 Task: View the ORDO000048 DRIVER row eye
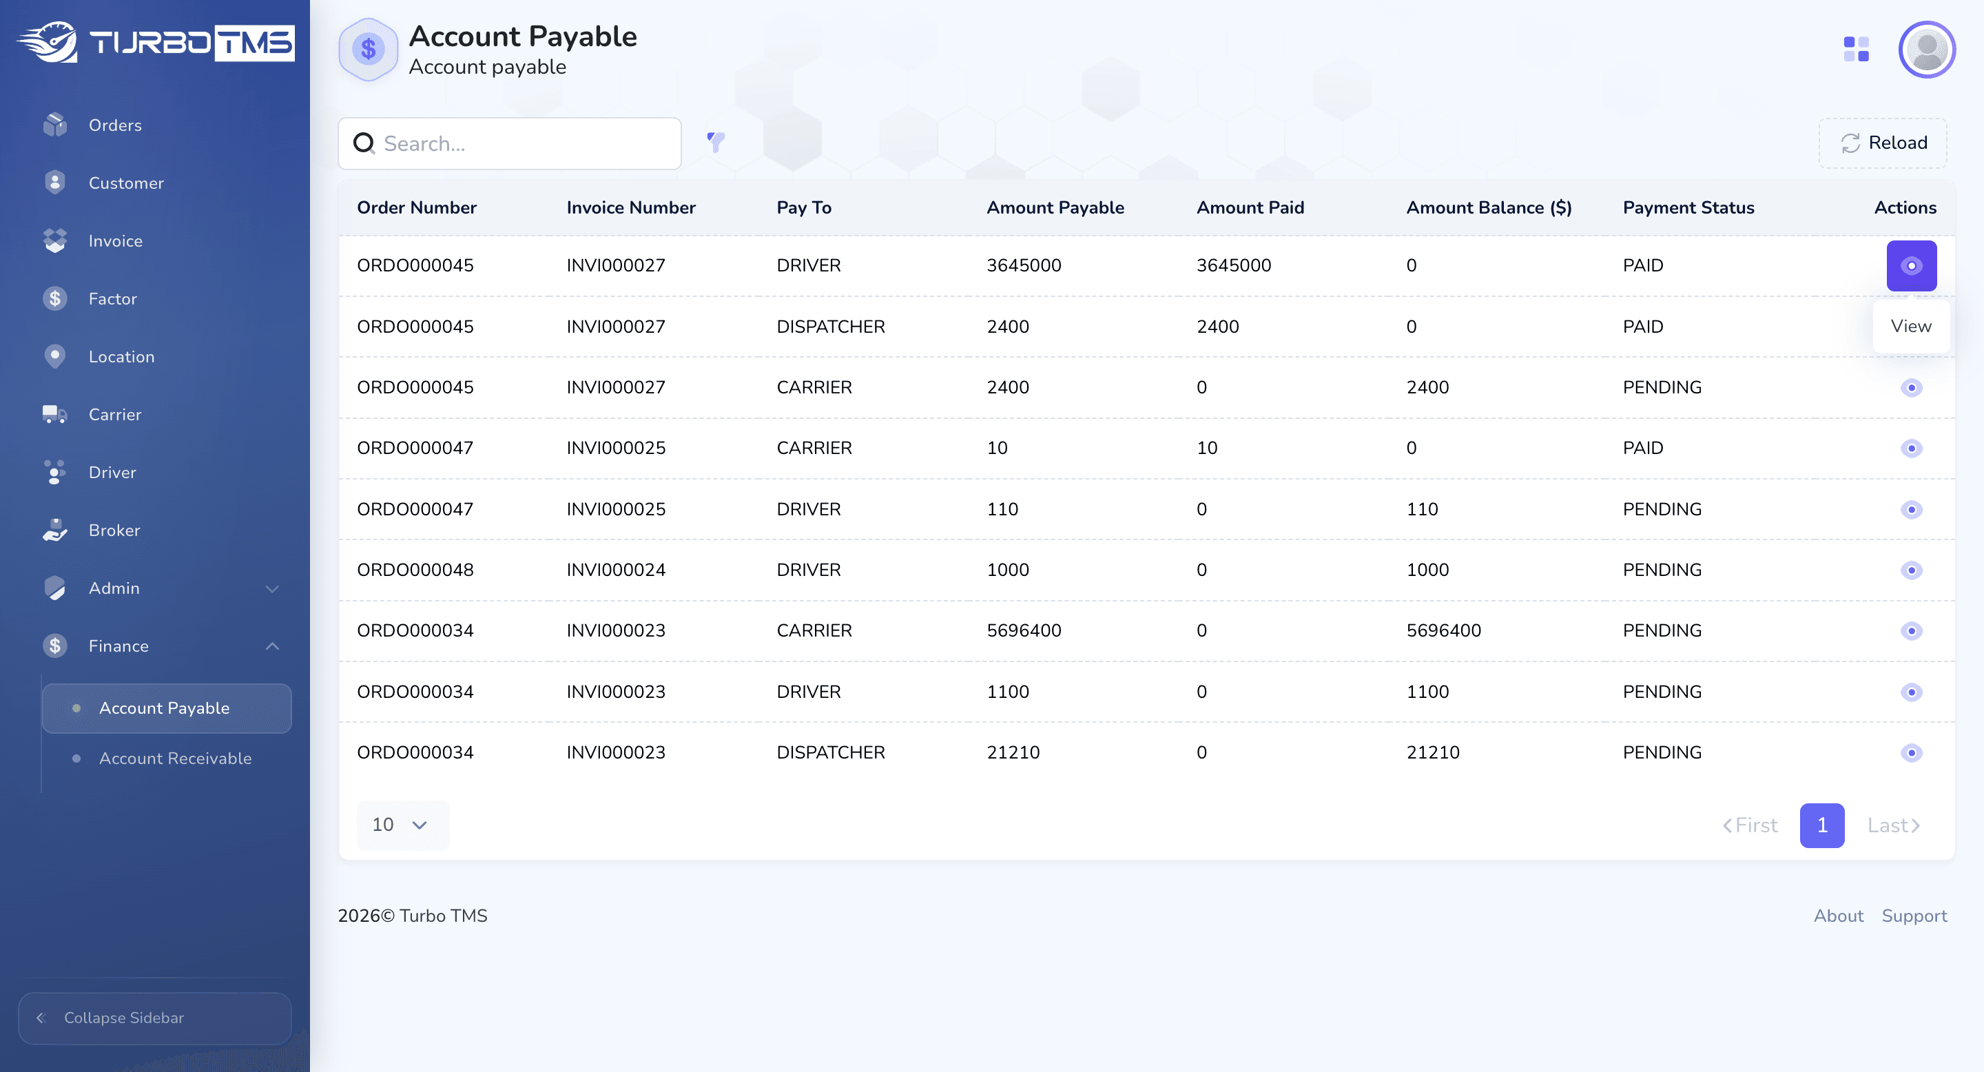1911,570
